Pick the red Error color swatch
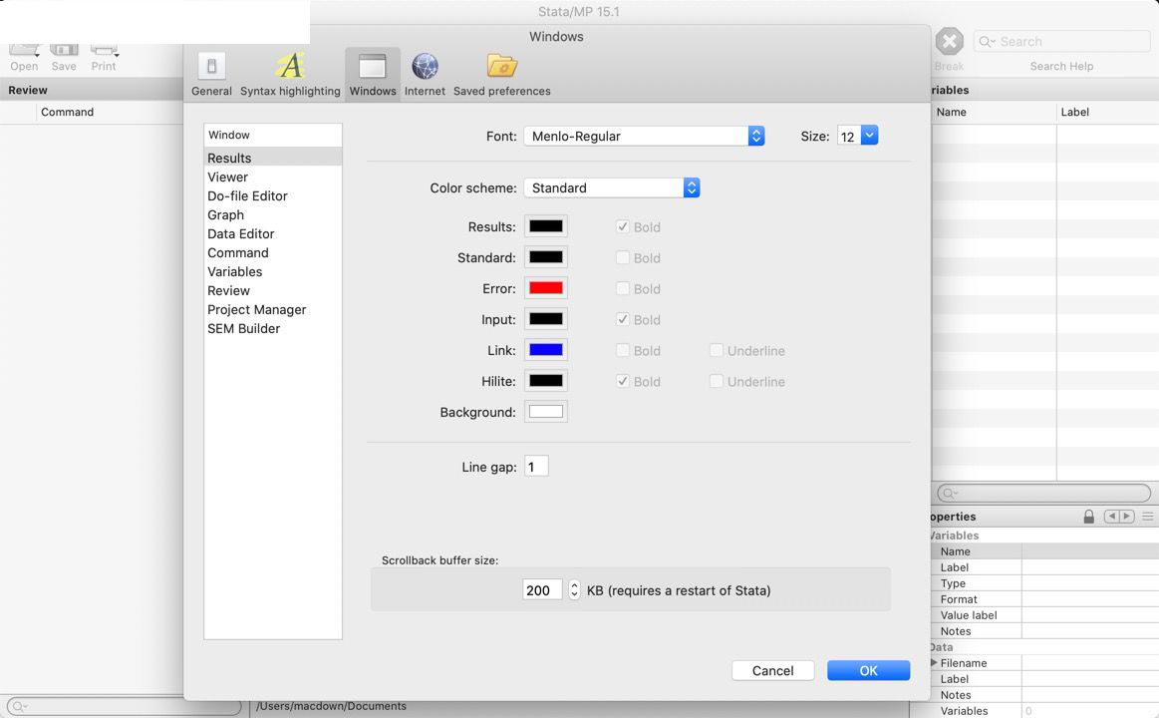1159x718 pixels. (x=545, y=288)
